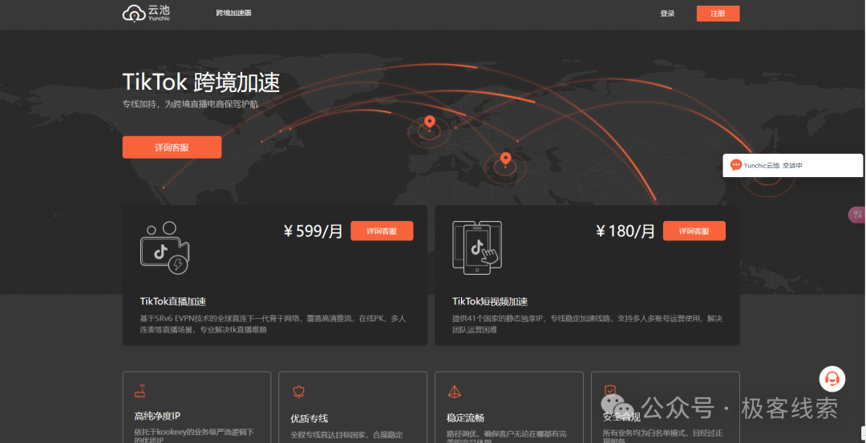
Task: Click the Yunchic cloud logo
Action: pos(146,13)
